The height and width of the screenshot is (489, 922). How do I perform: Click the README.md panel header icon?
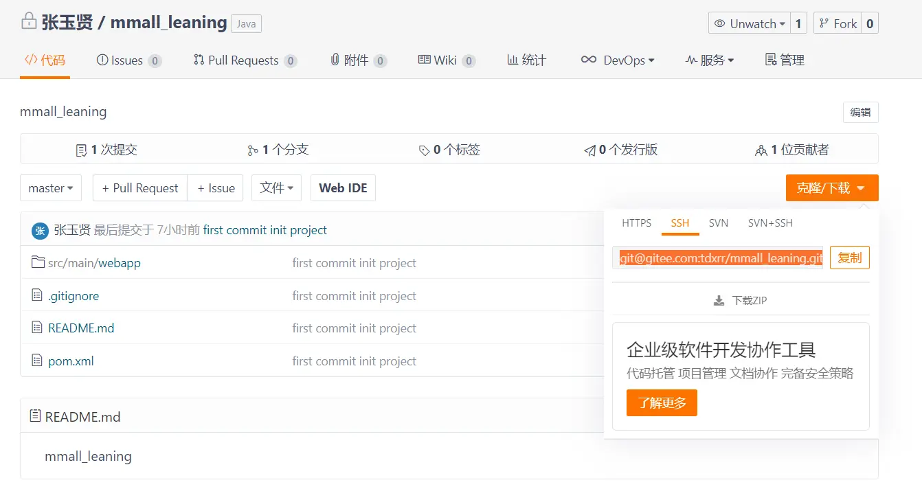(35, 416)
